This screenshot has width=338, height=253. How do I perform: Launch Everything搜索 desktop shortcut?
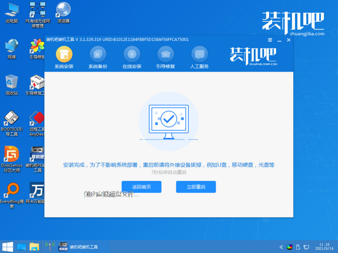(x=12, y=195)
